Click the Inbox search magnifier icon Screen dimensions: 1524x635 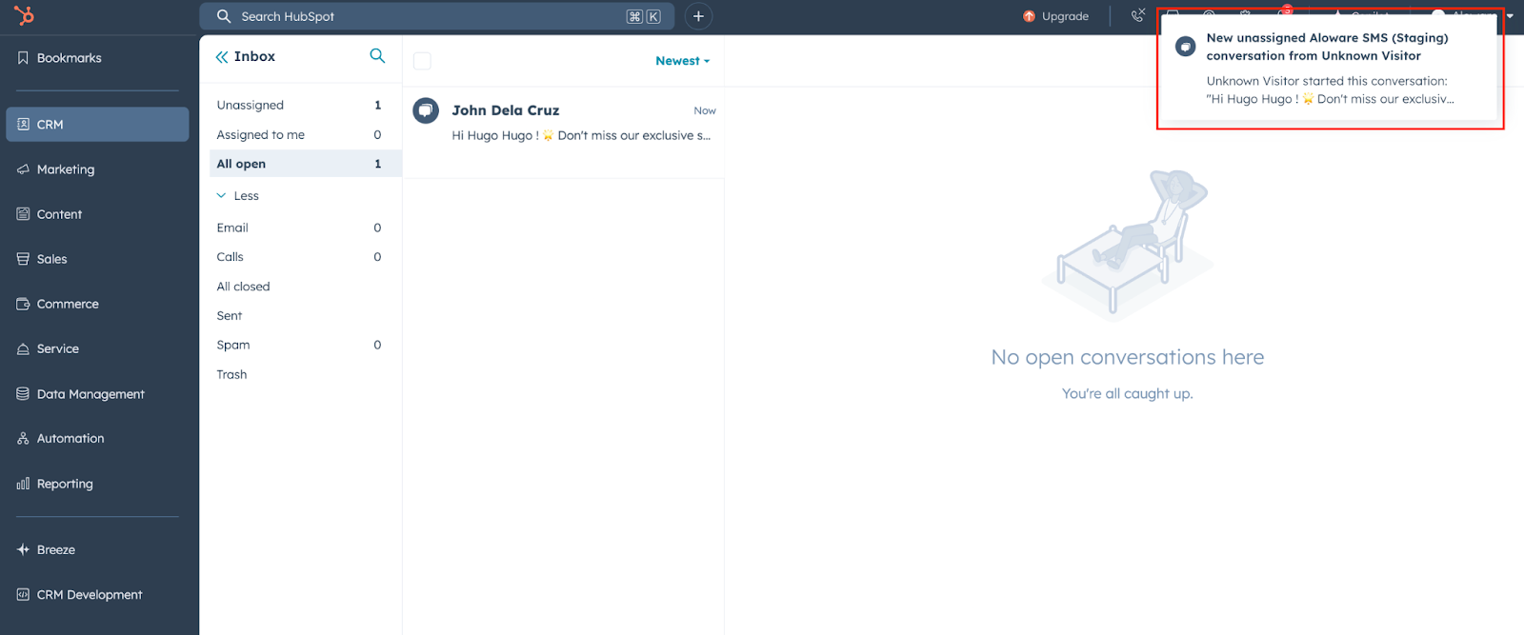[377, 56]
